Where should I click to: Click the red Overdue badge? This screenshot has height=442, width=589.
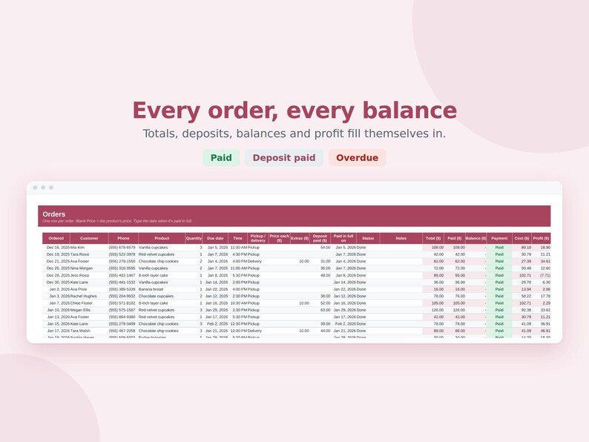(357, 158)
